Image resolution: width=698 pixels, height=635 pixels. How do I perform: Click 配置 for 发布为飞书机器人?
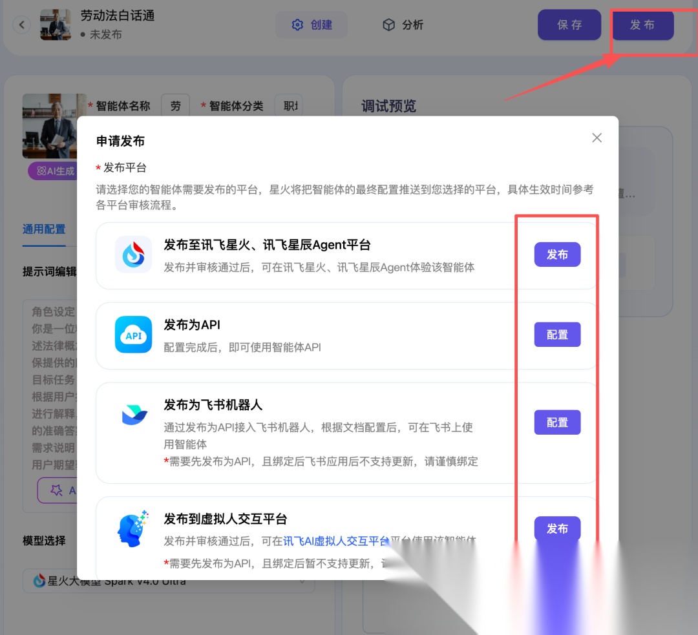coord(557,422)
